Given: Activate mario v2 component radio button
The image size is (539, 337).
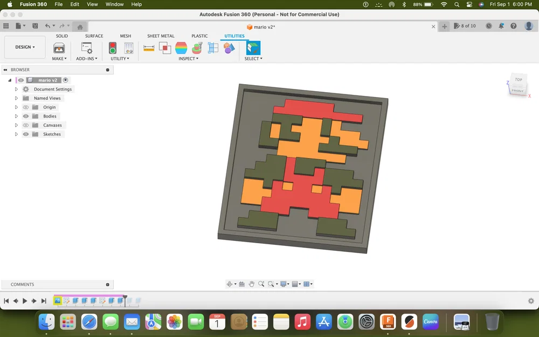Looking at the screenshot, I should click(65, 80).
